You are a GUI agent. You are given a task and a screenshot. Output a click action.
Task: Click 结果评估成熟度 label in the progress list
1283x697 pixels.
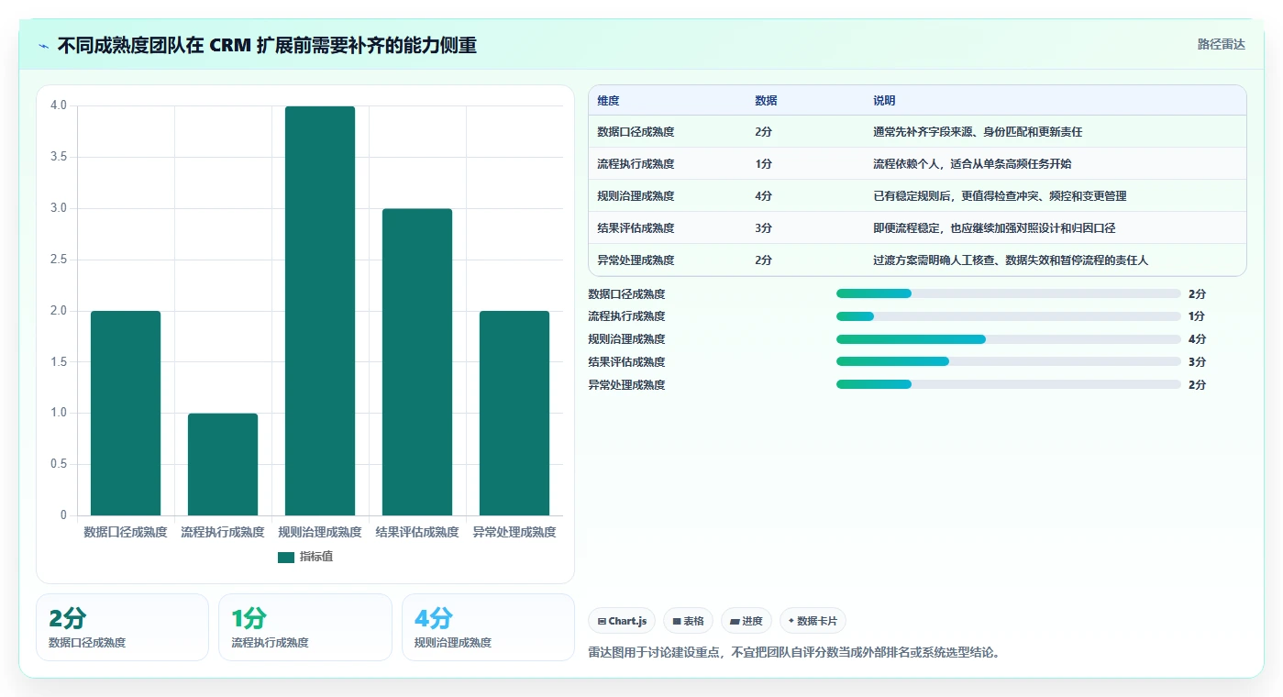tap(626, 362)
